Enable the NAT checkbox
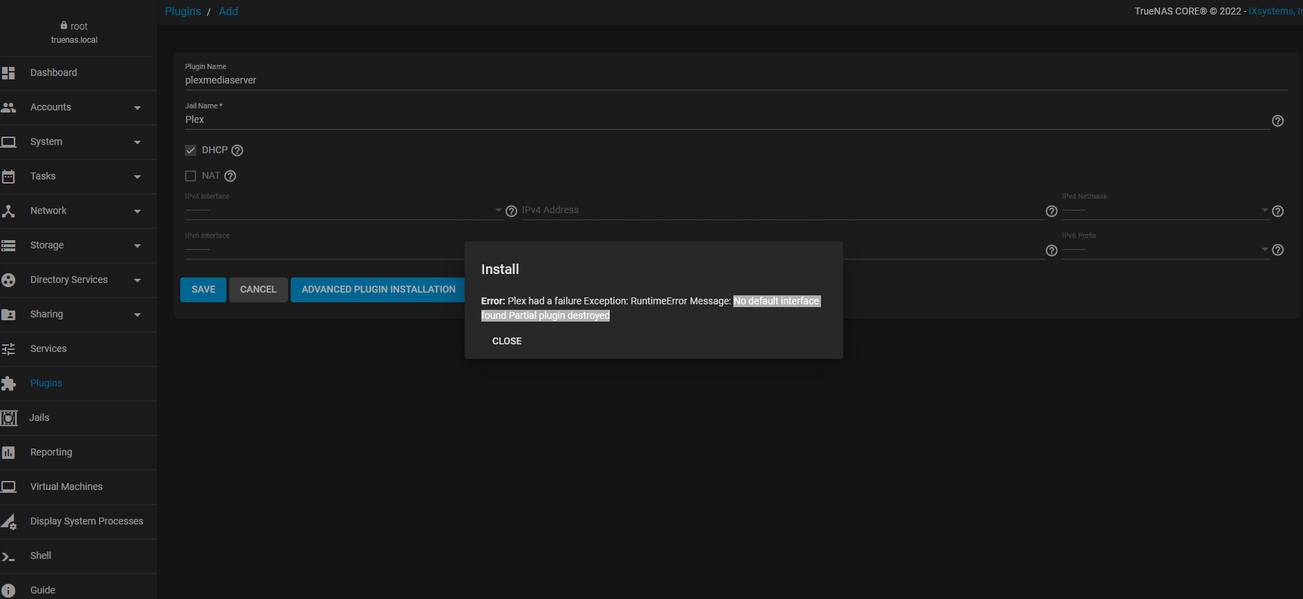 pos(191,176)
